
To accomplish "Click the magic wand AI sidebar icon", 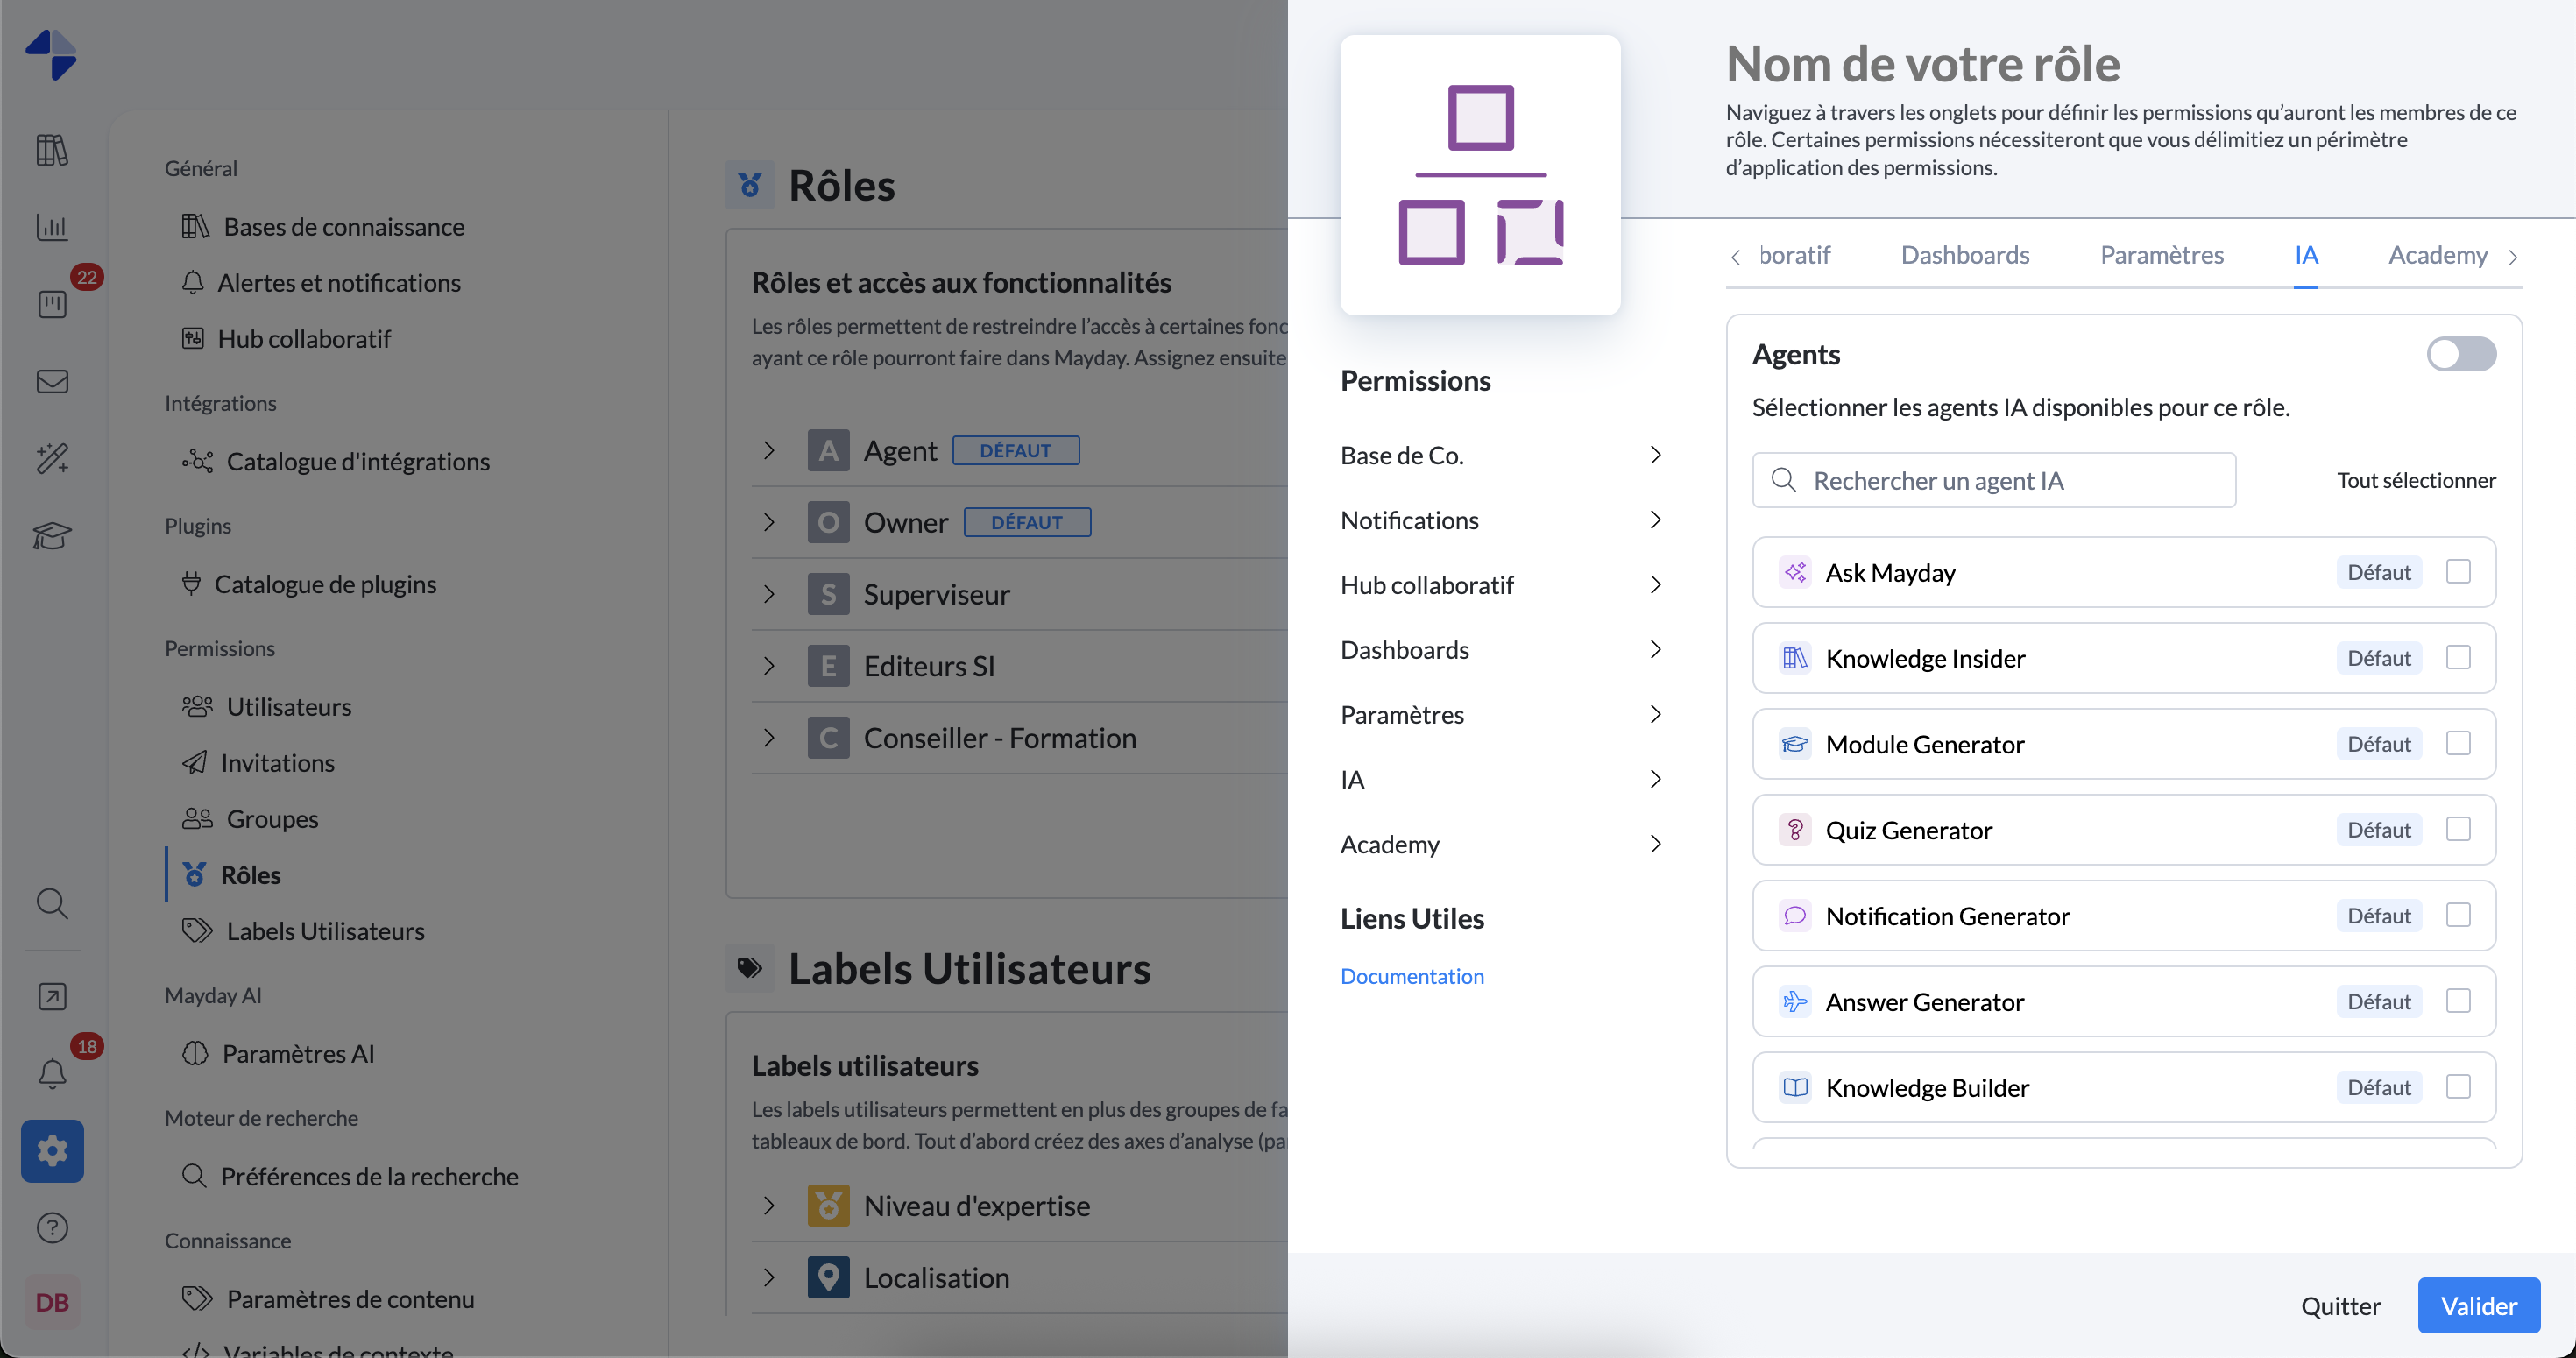I will (x=52, y=458).
